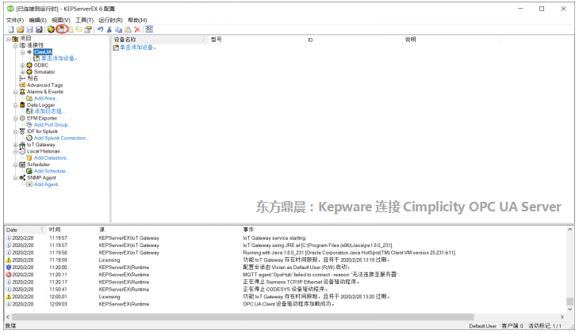Click the MQTT agent 'OpsHub' failed event text
Viewport: 579px width, 334px height.
(320, 275)
